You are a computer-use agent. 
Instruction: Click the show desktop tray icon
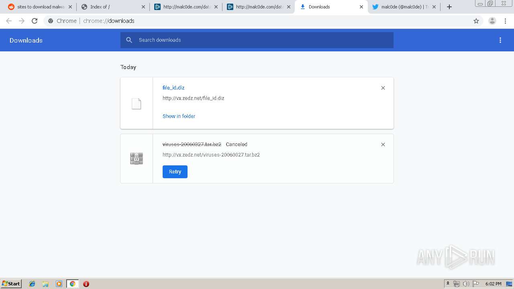tap(510, 284)
